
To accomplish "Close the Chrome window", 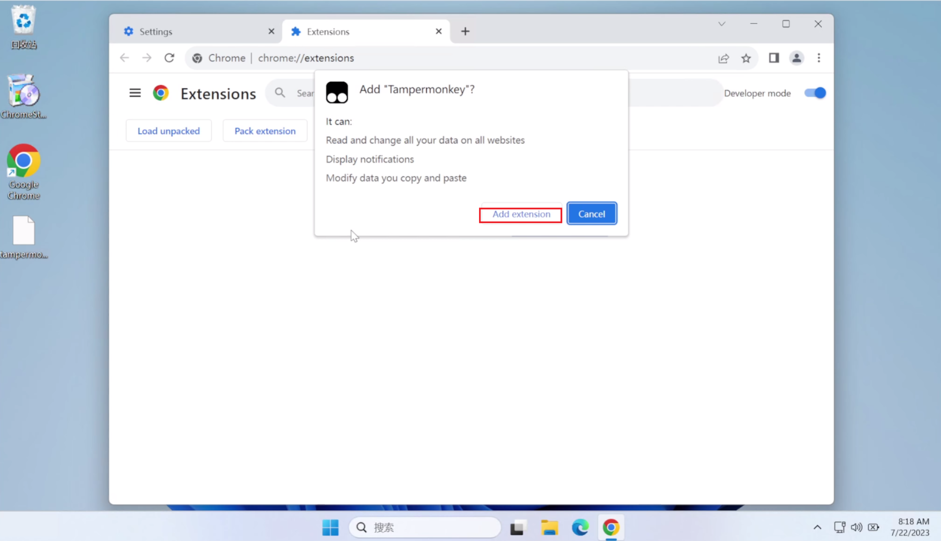I will 818,24.
